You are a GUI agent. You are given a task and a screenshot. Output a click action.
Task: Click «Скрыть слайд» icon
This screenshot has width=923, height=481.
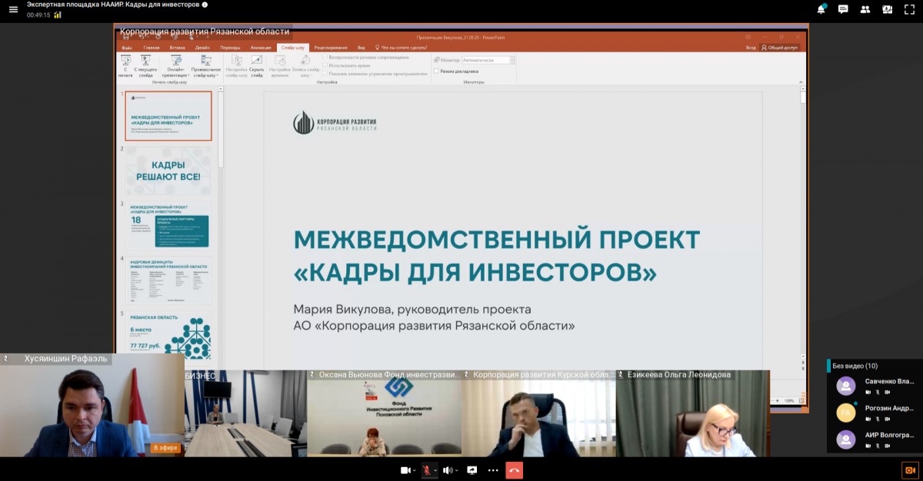(257, 66)
